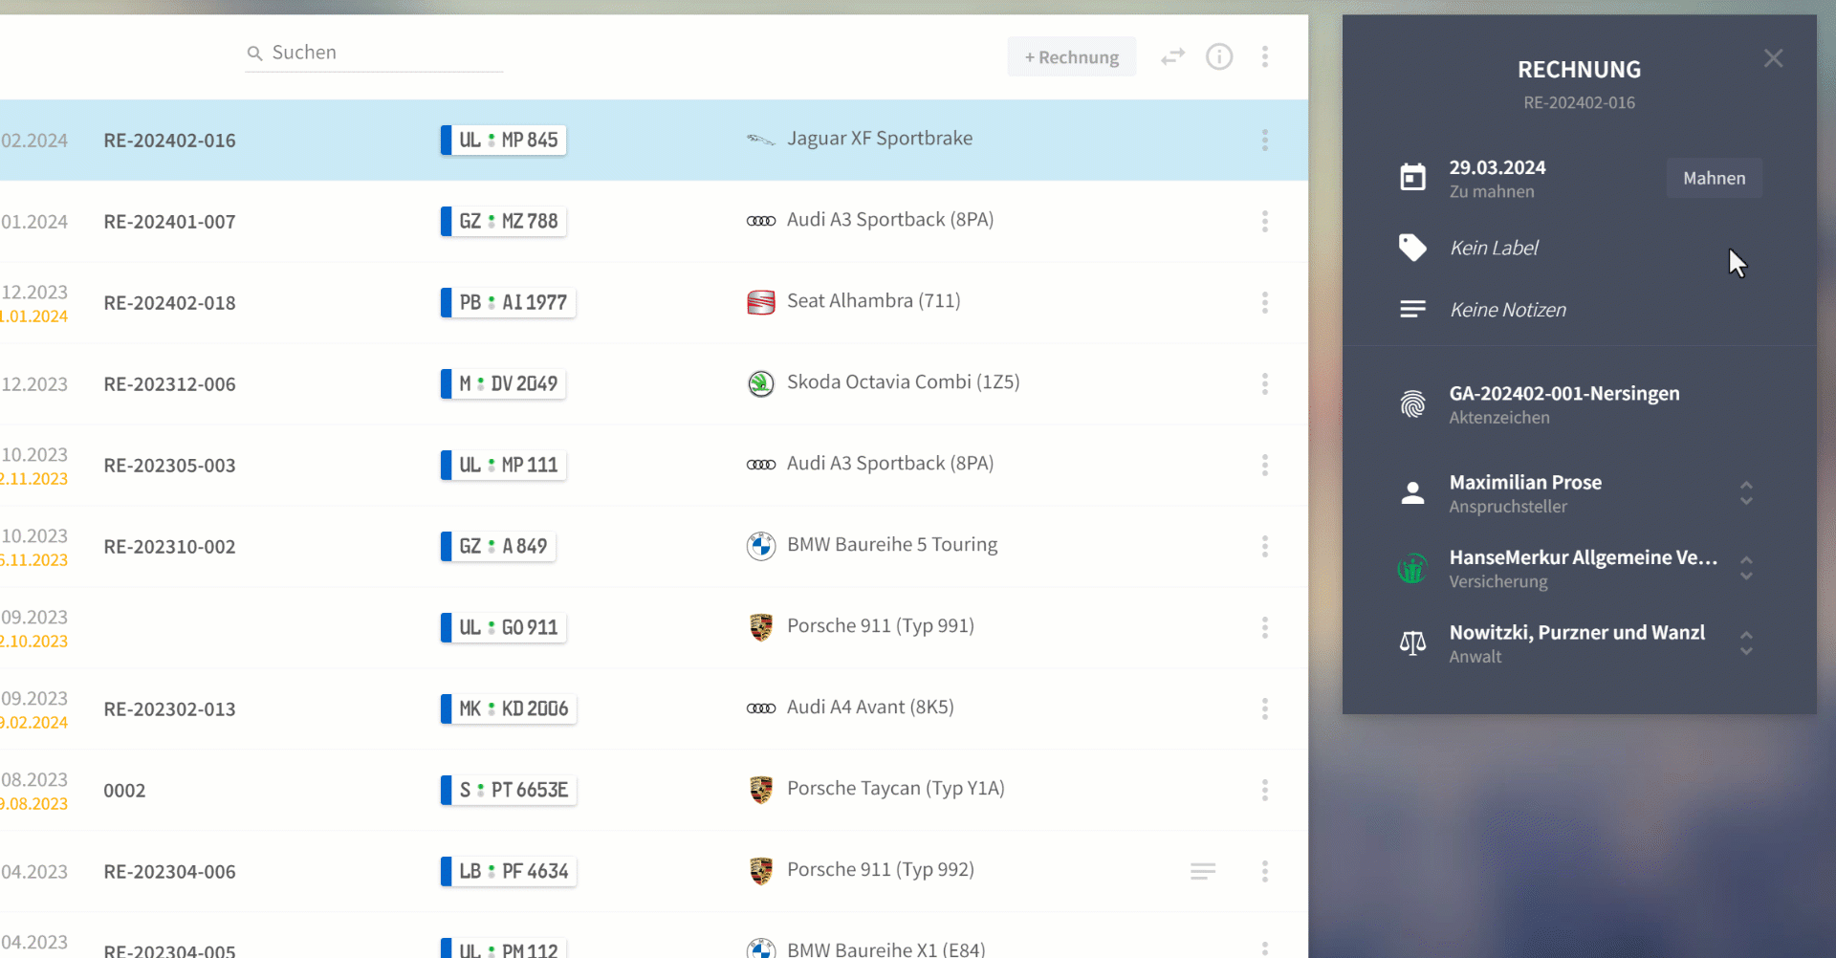Open row menu for RE-202312-006
The width and height of the screenshot is (1836, 958).
pyautogui.click(x=1264, y=384)
